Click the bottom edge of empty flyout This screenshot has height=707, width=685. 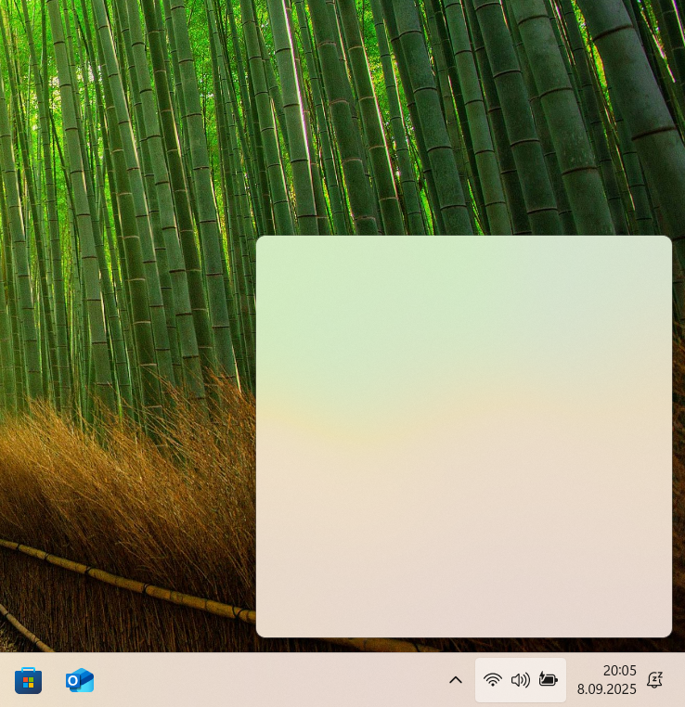pyautogui.click(x=463, y=634)
